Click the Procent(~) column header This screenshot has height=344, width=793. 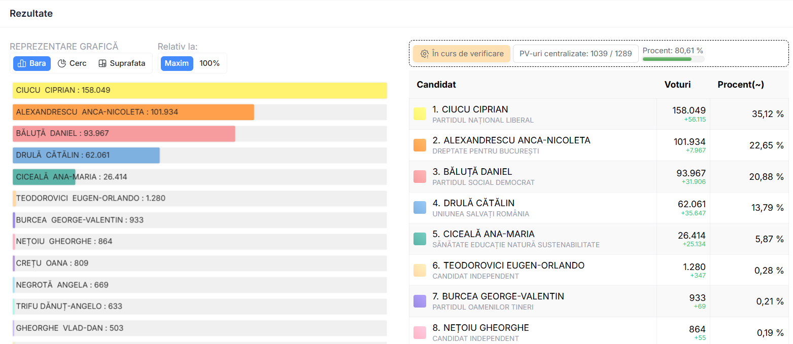click(741, 85)
